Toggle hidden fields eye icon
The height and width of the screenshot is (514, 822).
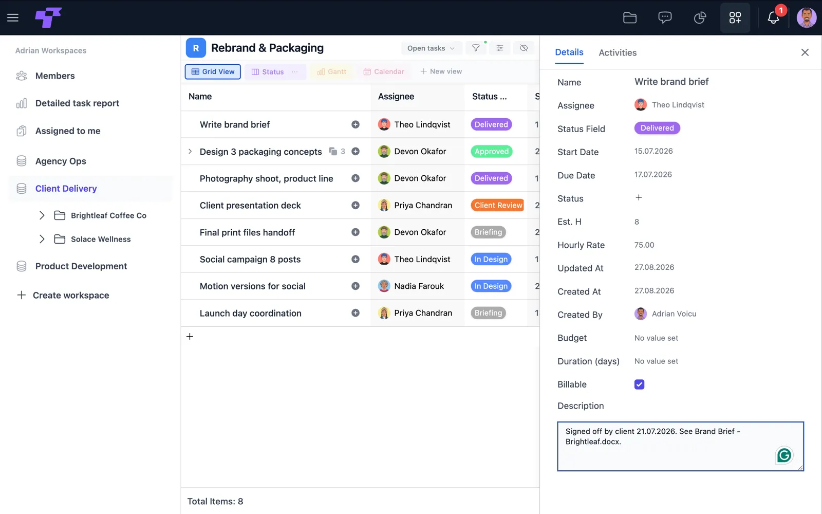pyautogui.click(x=524, y=48)
